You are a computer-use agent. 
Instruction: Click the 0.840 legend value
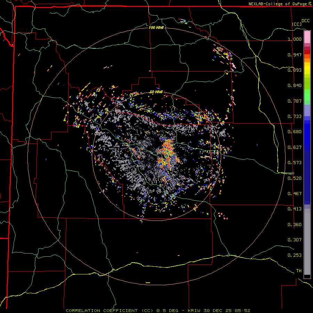point(295,86)
